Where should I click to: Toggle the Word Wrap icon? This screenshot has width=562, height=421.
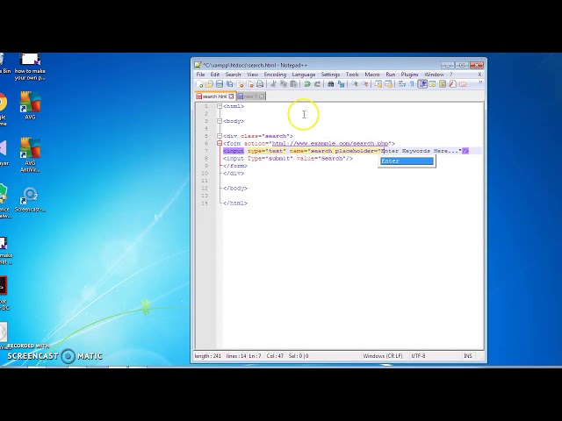pos(402,84)
